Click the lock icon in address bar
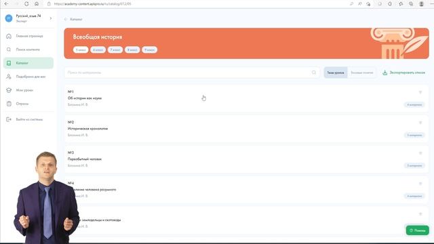434x244 pixels. point(49,4)
